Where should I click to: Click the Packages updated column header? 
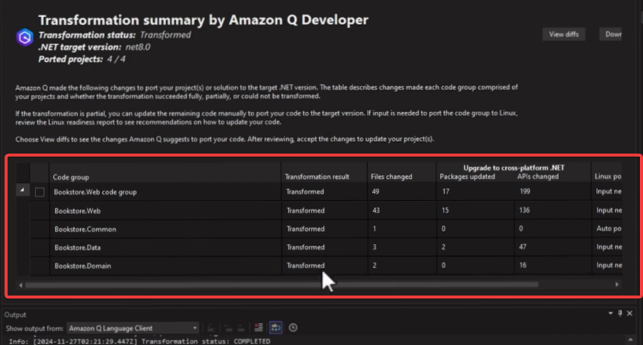[x=467, y=177]
